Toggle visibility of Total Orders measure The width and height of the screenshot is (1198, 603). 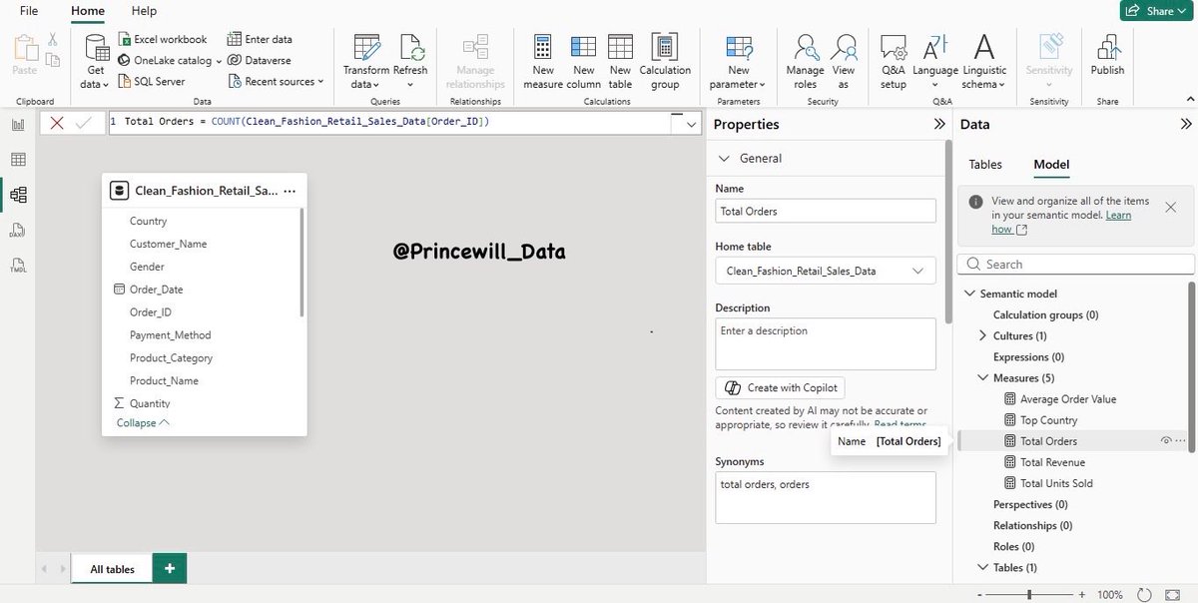coord(1165,440)
